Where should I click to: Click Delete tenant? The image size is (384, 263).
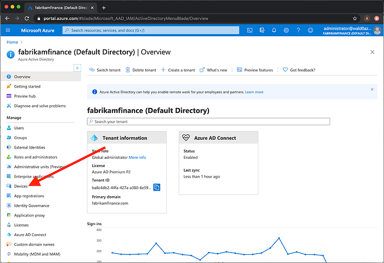click(x=141, y=70)
